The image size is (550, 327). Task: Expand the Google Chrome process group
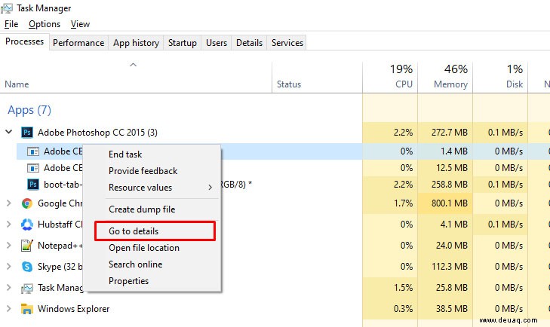(9, 203)
